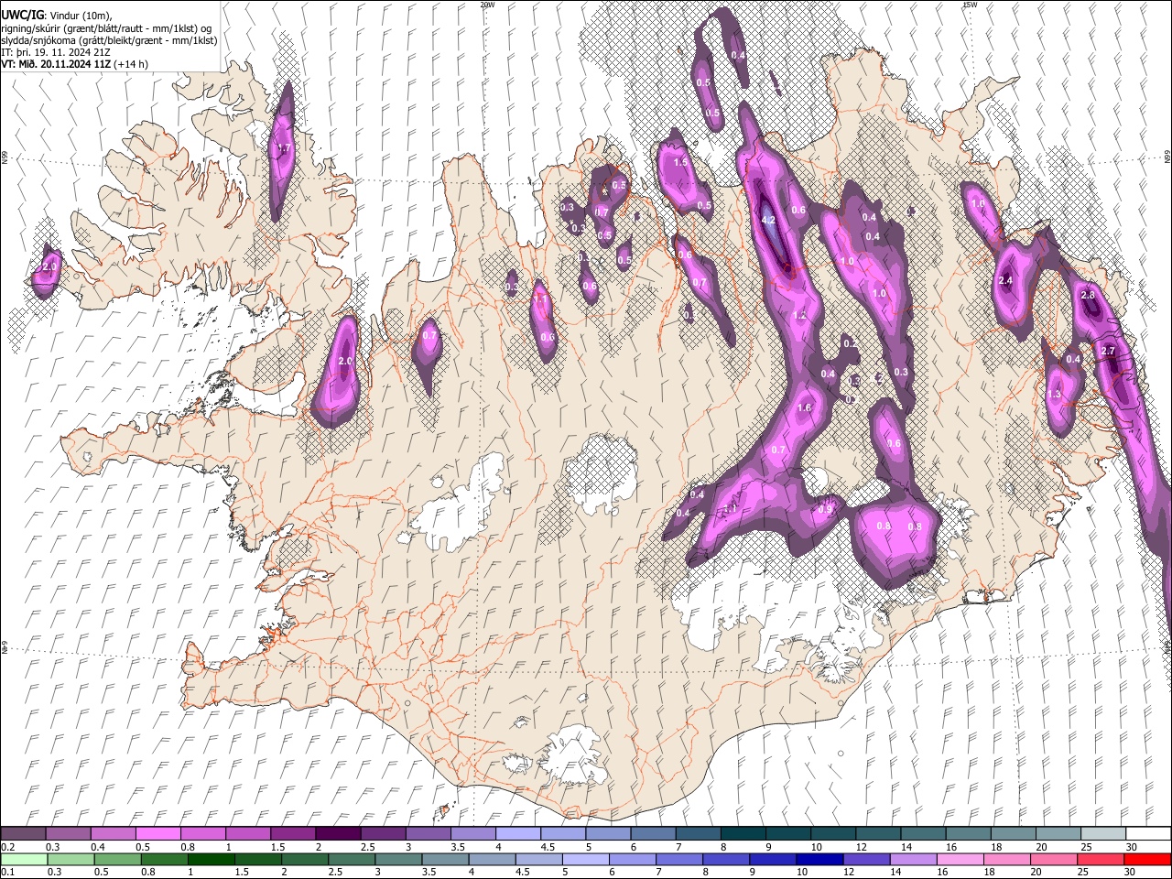Click the '1.2' precipitation value on map
The height and width of the screenshot is (879, 1172).
pos(798,315)
